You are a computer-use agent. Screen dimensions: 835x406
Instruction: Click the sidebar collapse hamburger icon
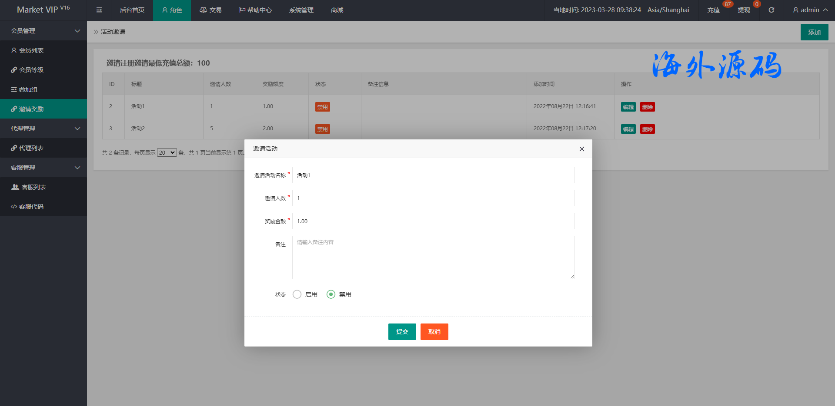point(99,10)
